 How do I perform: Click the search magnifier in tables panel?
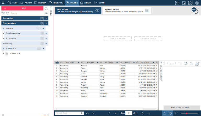pos(46,13)
